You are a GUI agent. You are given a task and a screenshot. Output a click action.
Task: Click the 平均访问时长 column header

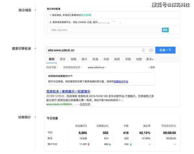point(169,126)
